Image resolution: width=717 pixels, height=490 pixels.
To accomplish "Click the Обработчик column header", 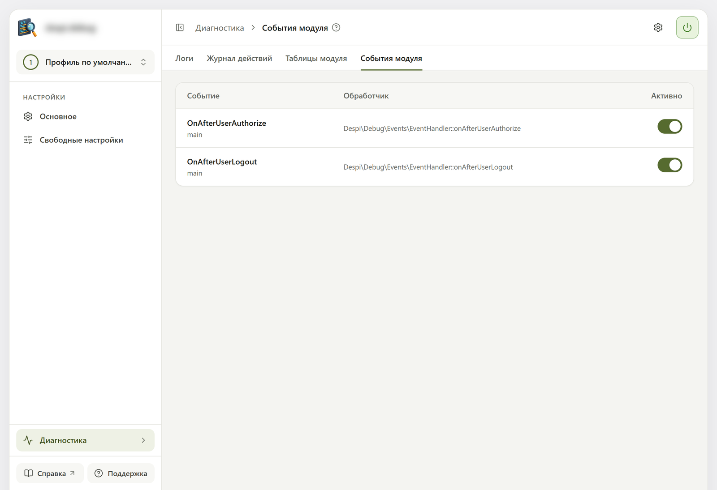I will 366,96.
